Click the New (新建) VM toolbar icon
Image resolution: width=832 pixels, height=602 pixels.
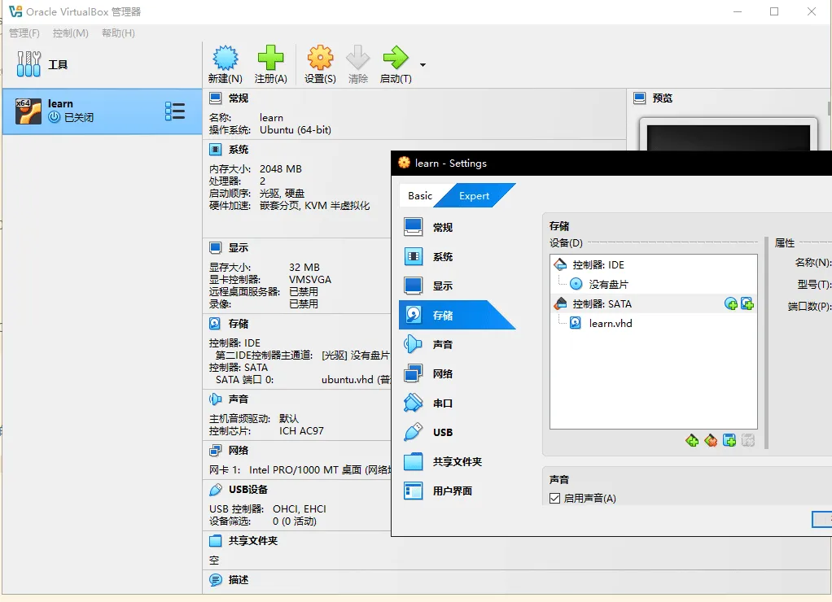click(225, 58)
